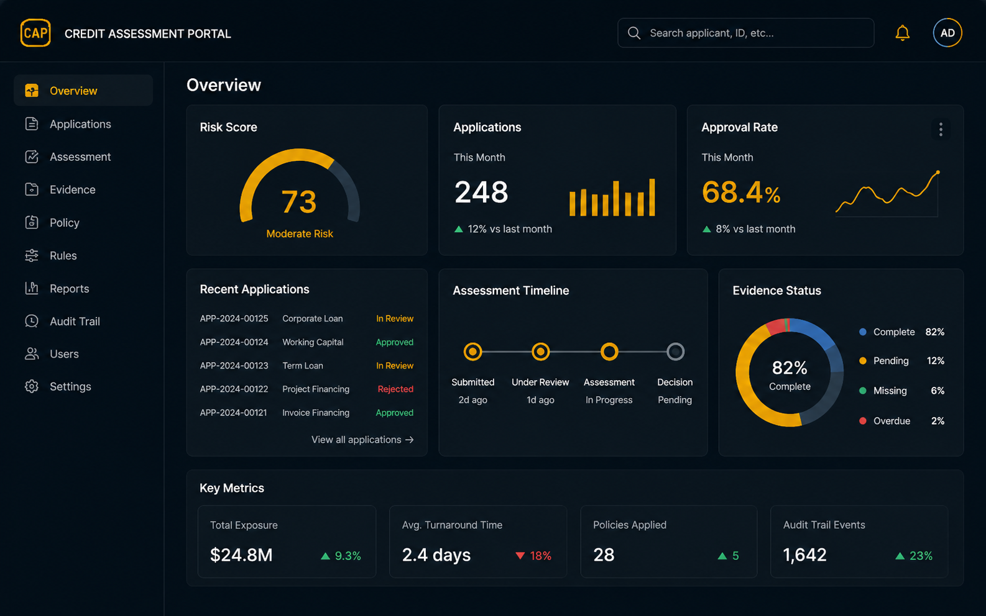Viewport: 986px width, 616px height.
Task: Click Total Exposure up-trend triangle
Action: [x=325, y=556]
